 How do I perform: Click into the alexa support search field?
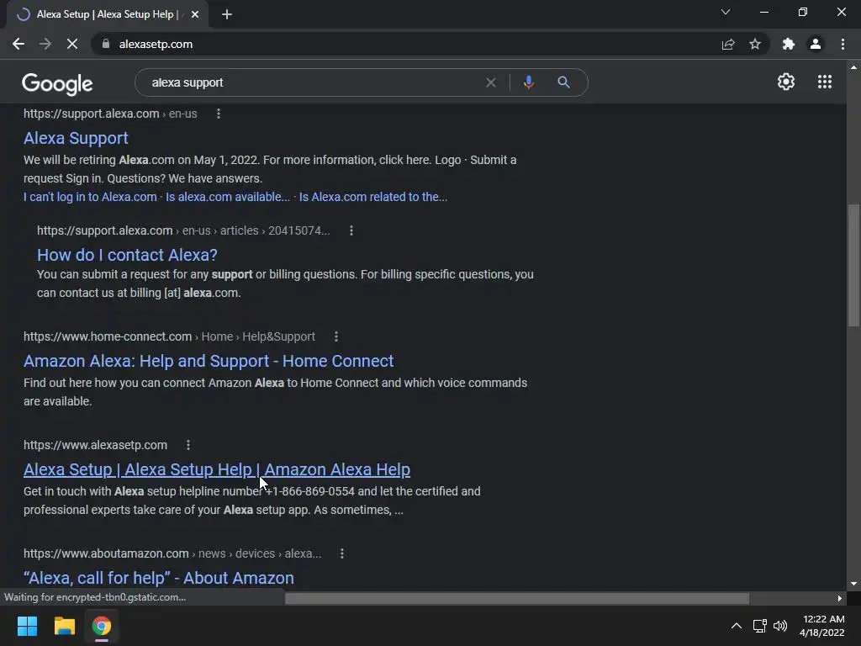[313, 82]
